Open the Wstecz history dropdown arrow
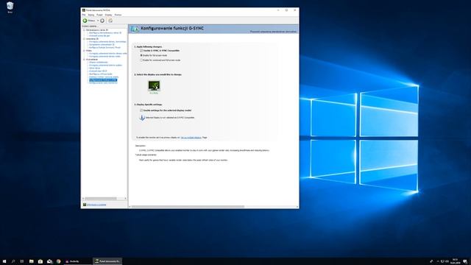Viewport: 471px width, 265px height. (98, 21)
